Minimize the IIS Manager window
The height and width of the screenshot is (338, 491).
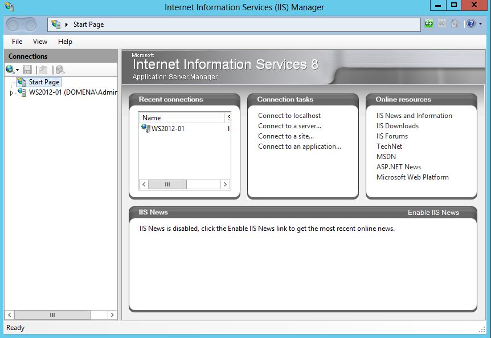[438, 5]
